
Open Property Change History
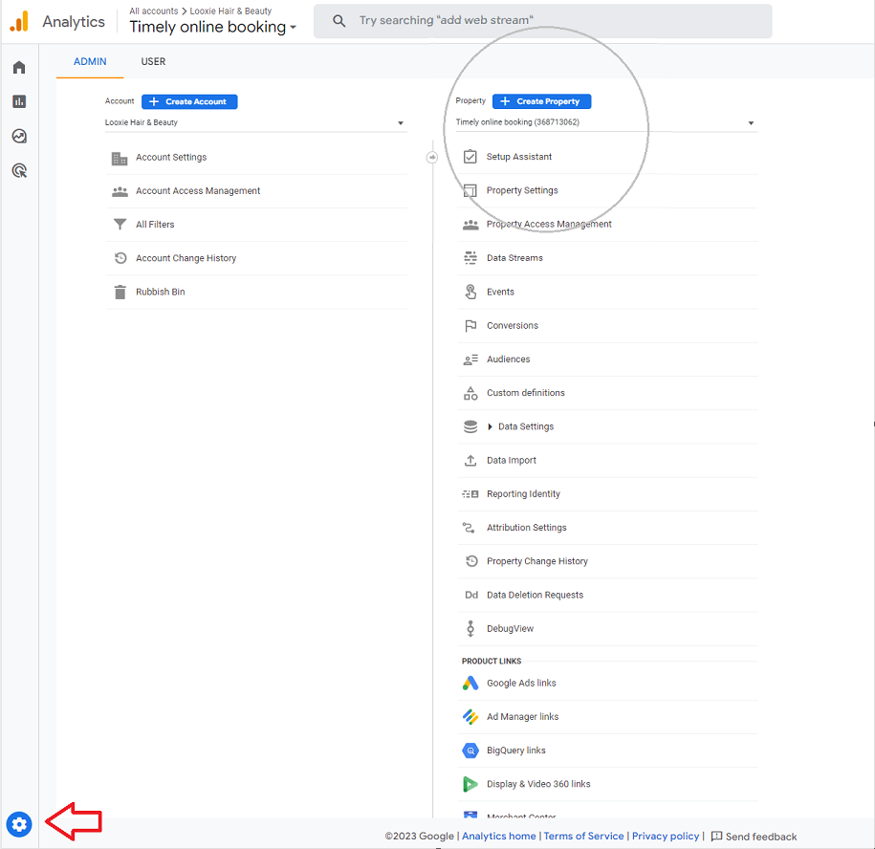pos(537,561)
